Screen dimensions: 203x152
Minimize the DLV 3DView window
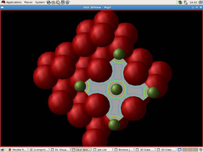193,7
